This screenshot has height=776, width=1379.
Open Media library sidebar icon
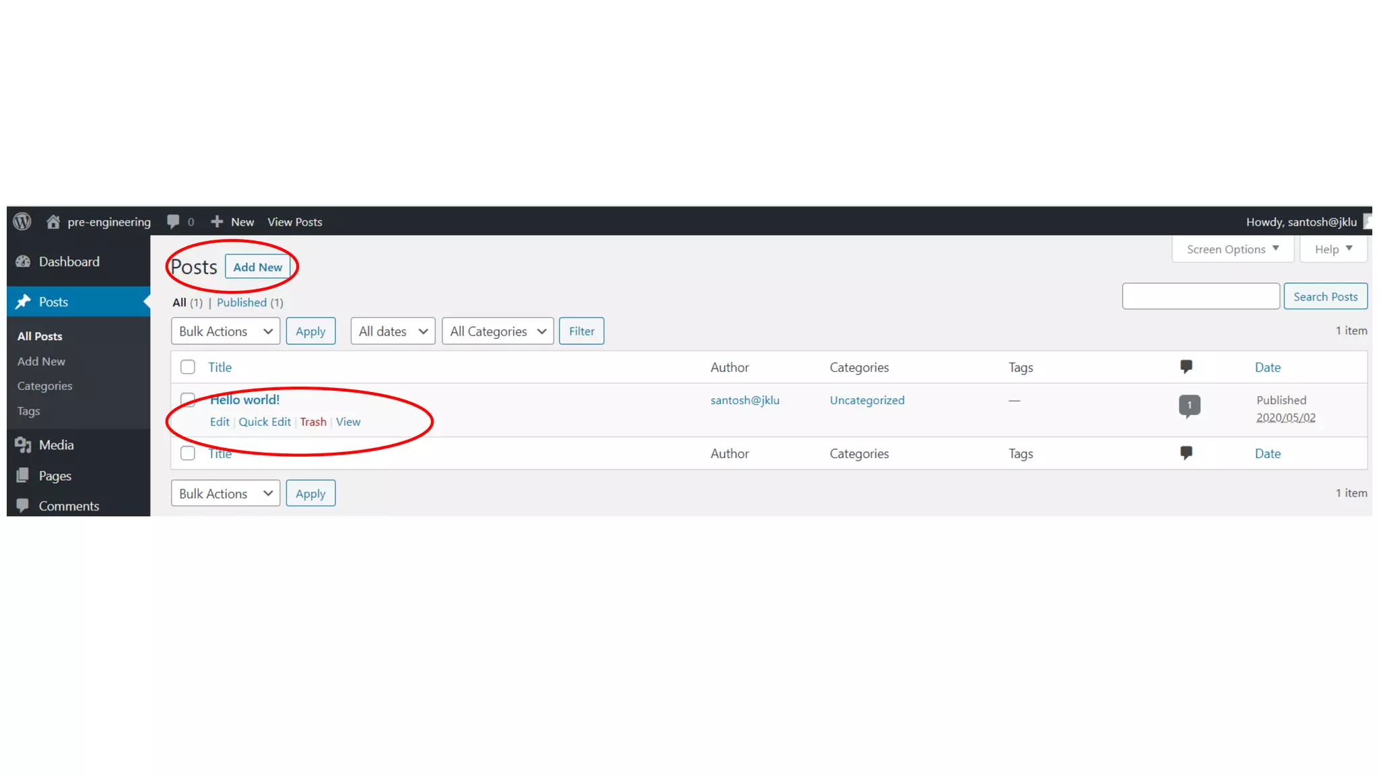(24, 445)
